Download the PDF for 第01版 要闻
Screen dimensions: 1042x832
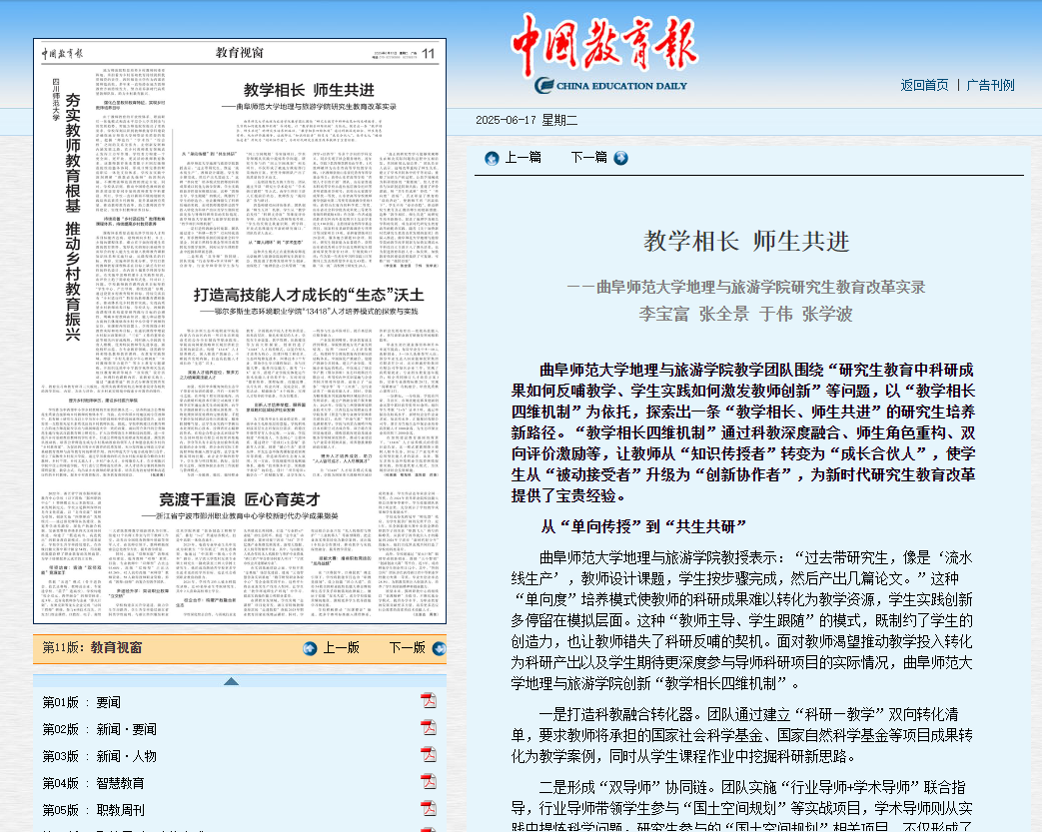(x=428, y=701)
